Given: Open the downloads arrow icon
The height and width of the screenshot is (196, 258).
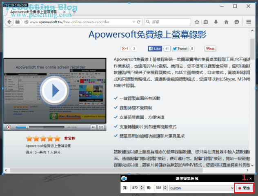Looking at the screenshot, I should [x=216, y=22].
